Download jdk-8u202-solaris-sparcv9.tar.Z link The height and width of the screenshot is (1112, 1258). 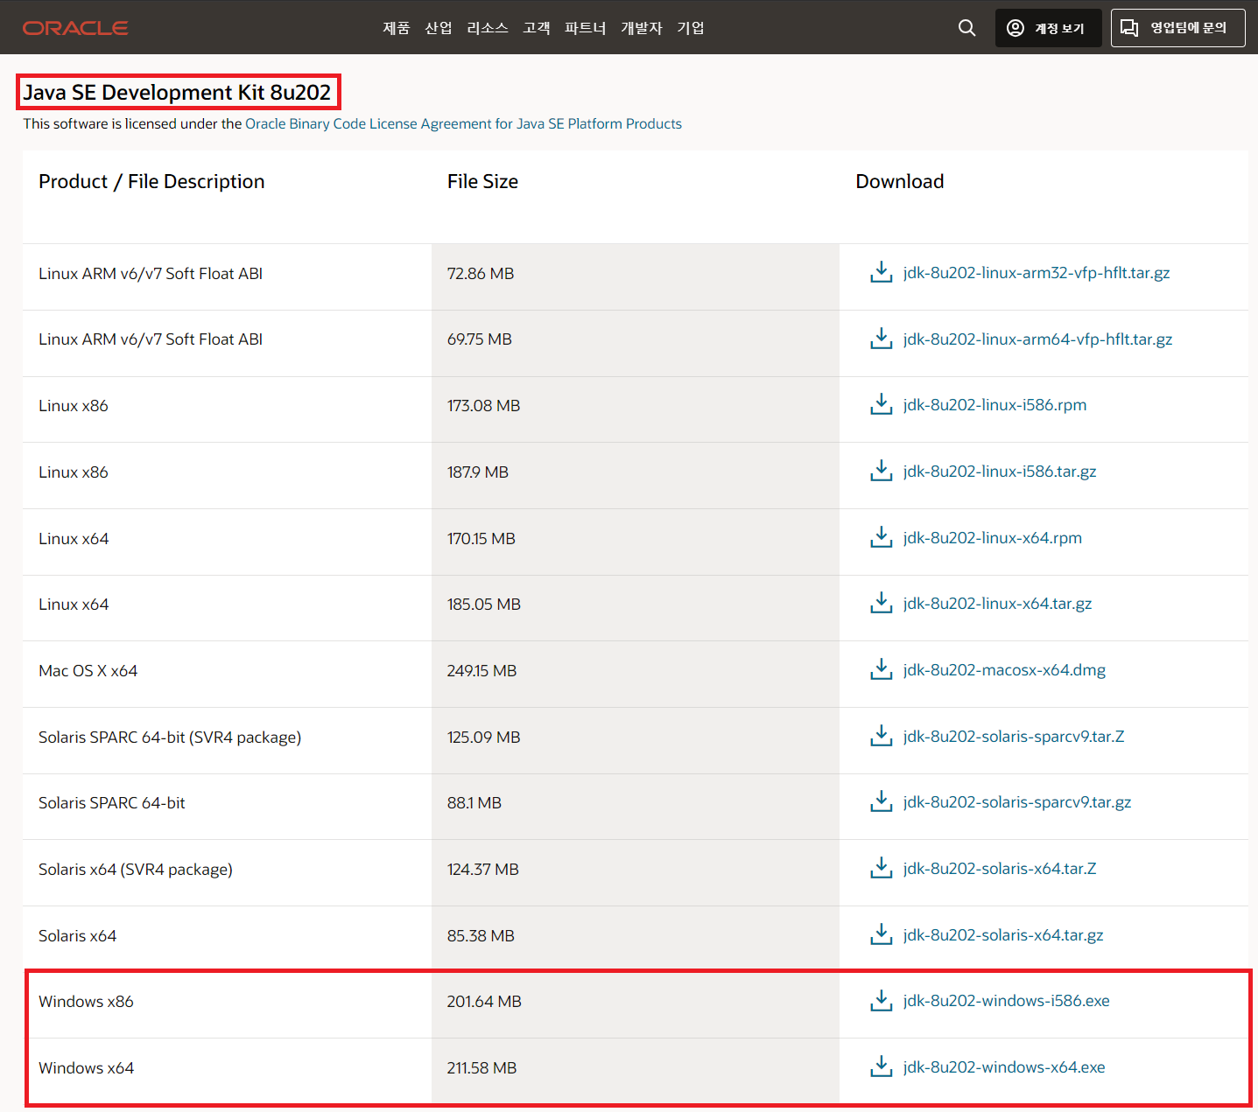(x=1014, y=736)
